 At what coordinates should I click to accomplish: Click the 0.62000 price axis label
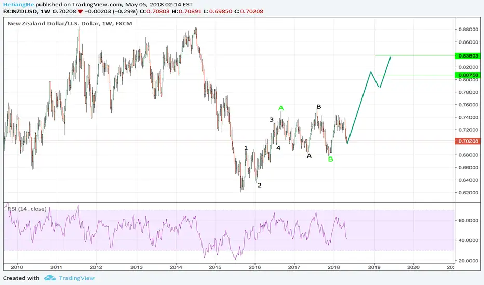468,193
